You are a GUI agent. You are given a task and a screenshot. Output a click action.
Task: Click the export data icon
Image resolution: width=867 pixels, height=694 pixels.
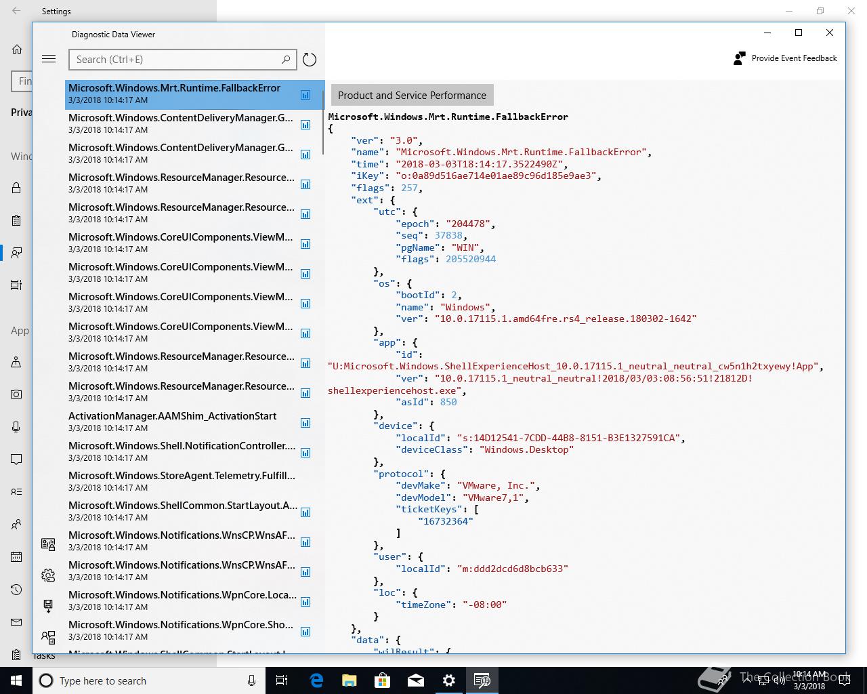(x=48, y=605)
